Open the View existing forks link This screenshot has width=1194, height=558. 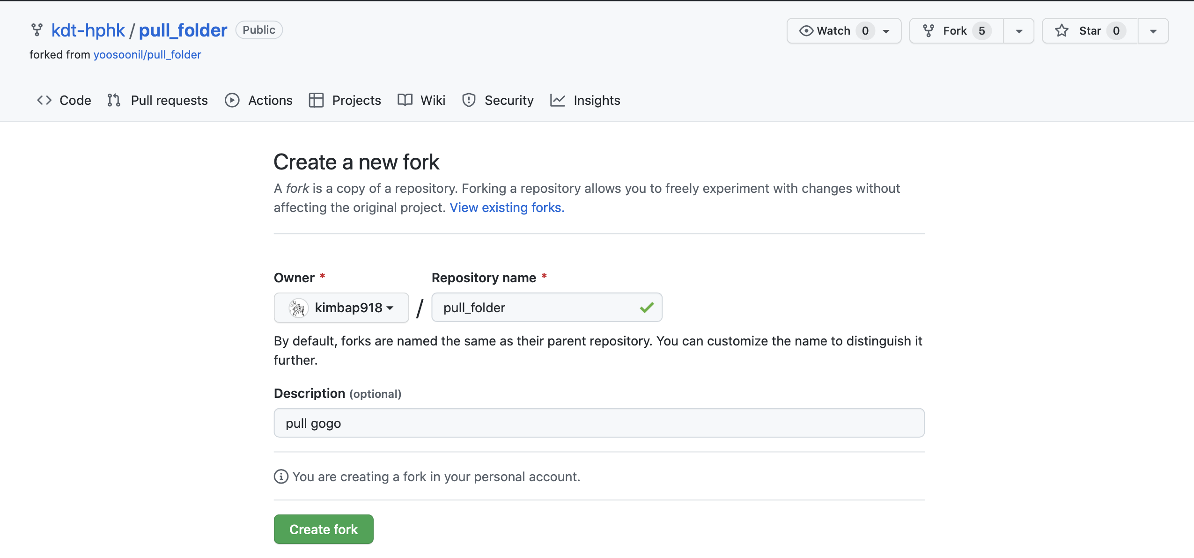[x=507, y=207]
